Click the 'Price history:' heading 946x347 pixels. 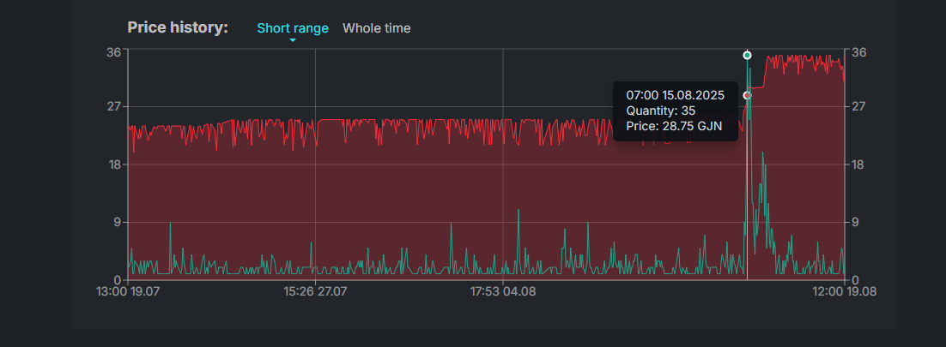click(x=178, y=27)
